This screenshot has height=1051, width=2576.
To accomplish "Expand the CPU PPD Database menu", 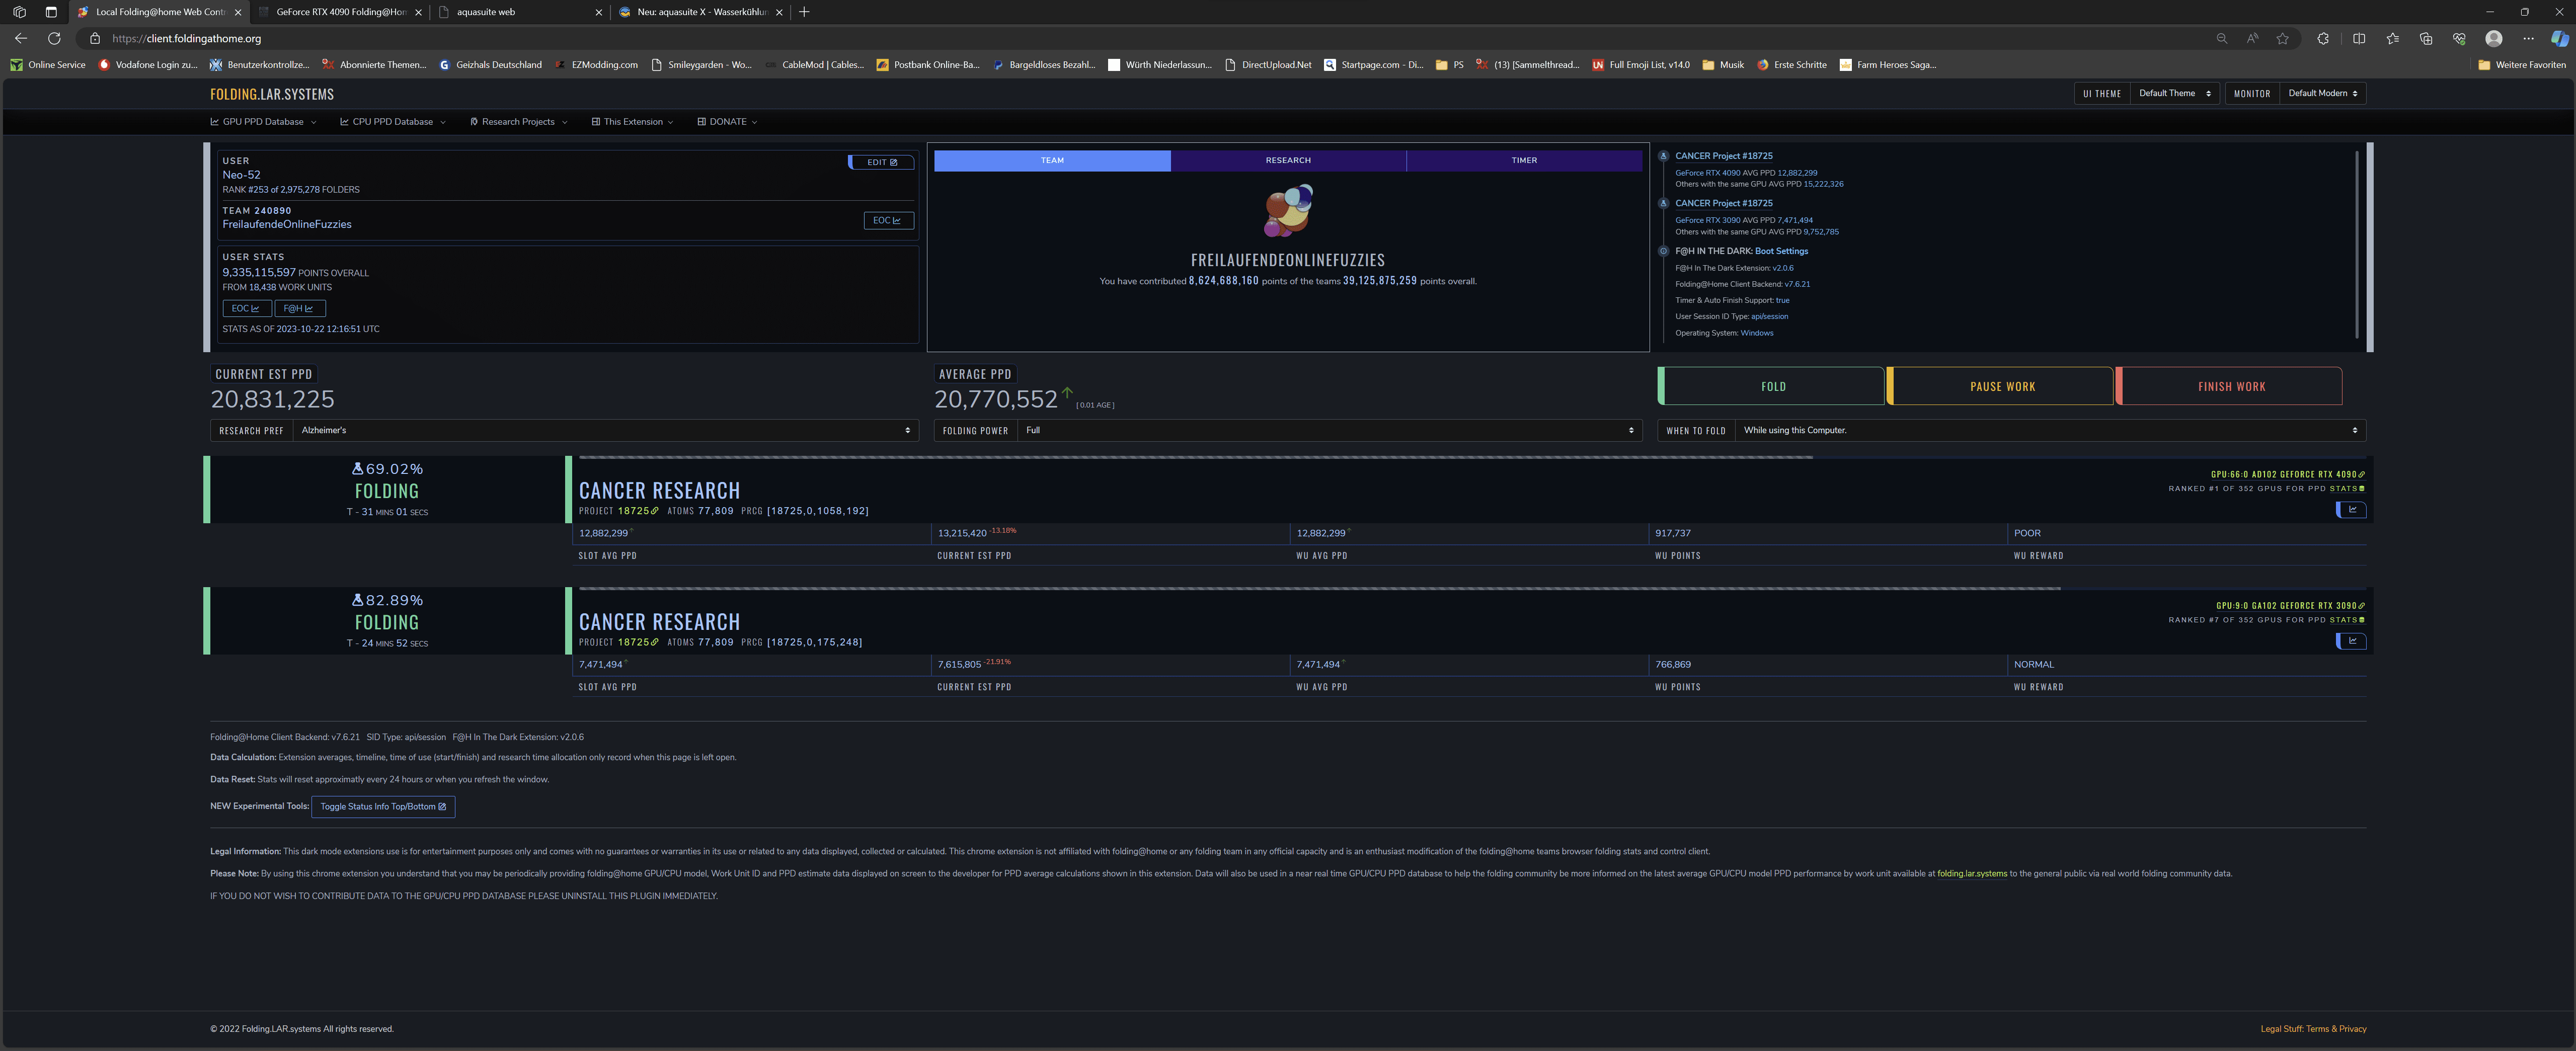I will pyautogui.click(x=392, y=122).
